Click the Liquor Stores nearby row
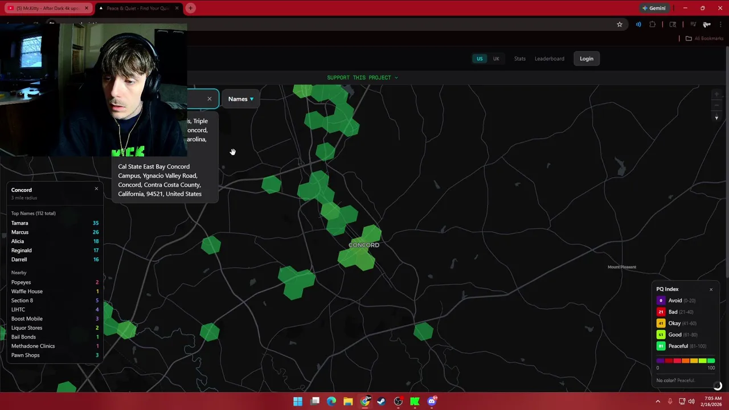Screen dimensions: 729x410 pyautogui.click(x=55, y=328)
